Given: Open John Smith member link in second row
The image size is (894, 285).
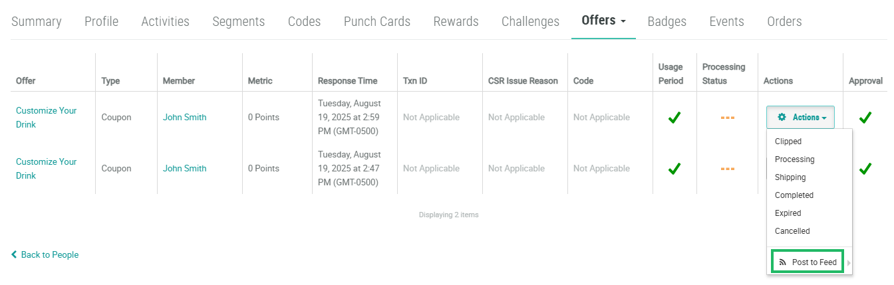Looking at the screenshot, I should click(184, 169).
